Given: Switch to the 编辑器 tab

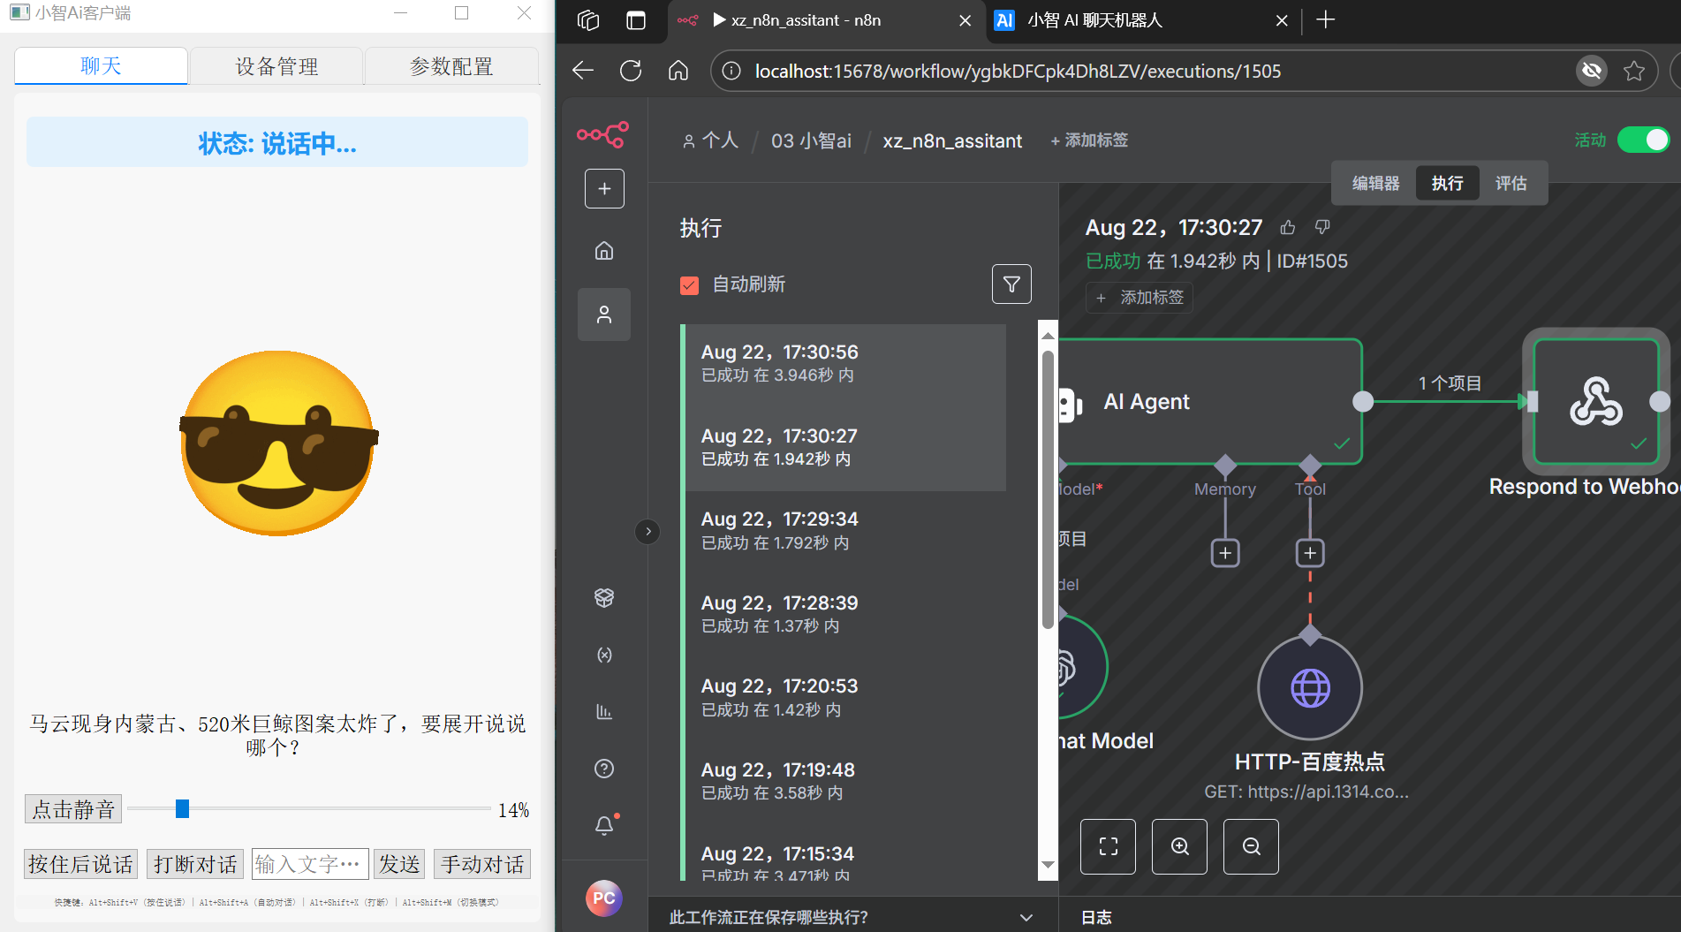Looking at the screenshot, I should [x=1375, y=183].
